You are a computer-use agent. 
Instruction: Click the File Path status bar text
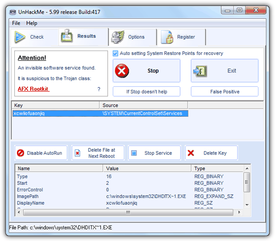point(60,228)
